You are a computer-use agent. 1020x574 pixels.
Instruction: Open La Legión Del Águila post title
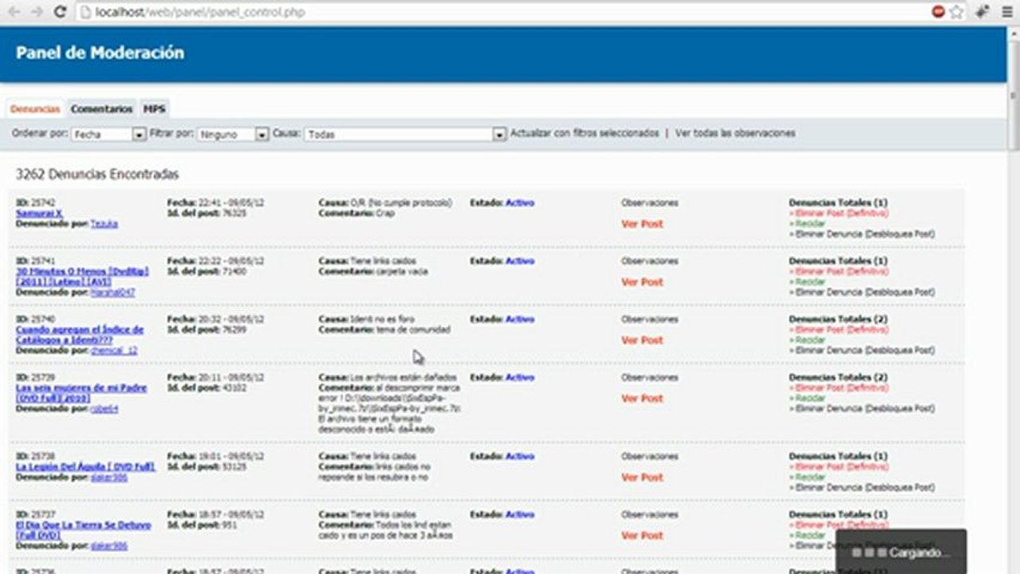(x=85, y=466)
